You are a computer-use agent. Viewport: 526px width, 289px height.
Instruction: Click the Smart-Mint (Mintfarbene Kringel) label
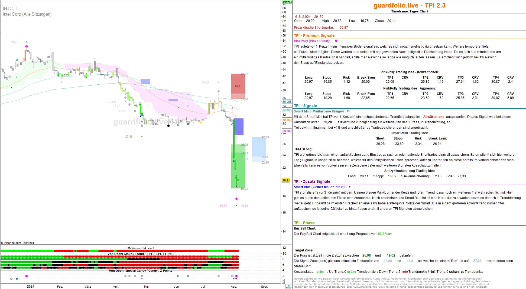click(x=319, y=111)
